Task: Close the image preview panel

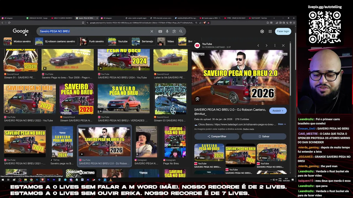Action: point(283,45)
